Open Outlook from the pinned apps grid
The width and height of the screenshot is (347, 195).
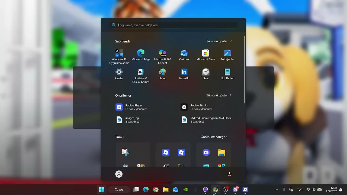pyautogui.click(x=184, y=55)
